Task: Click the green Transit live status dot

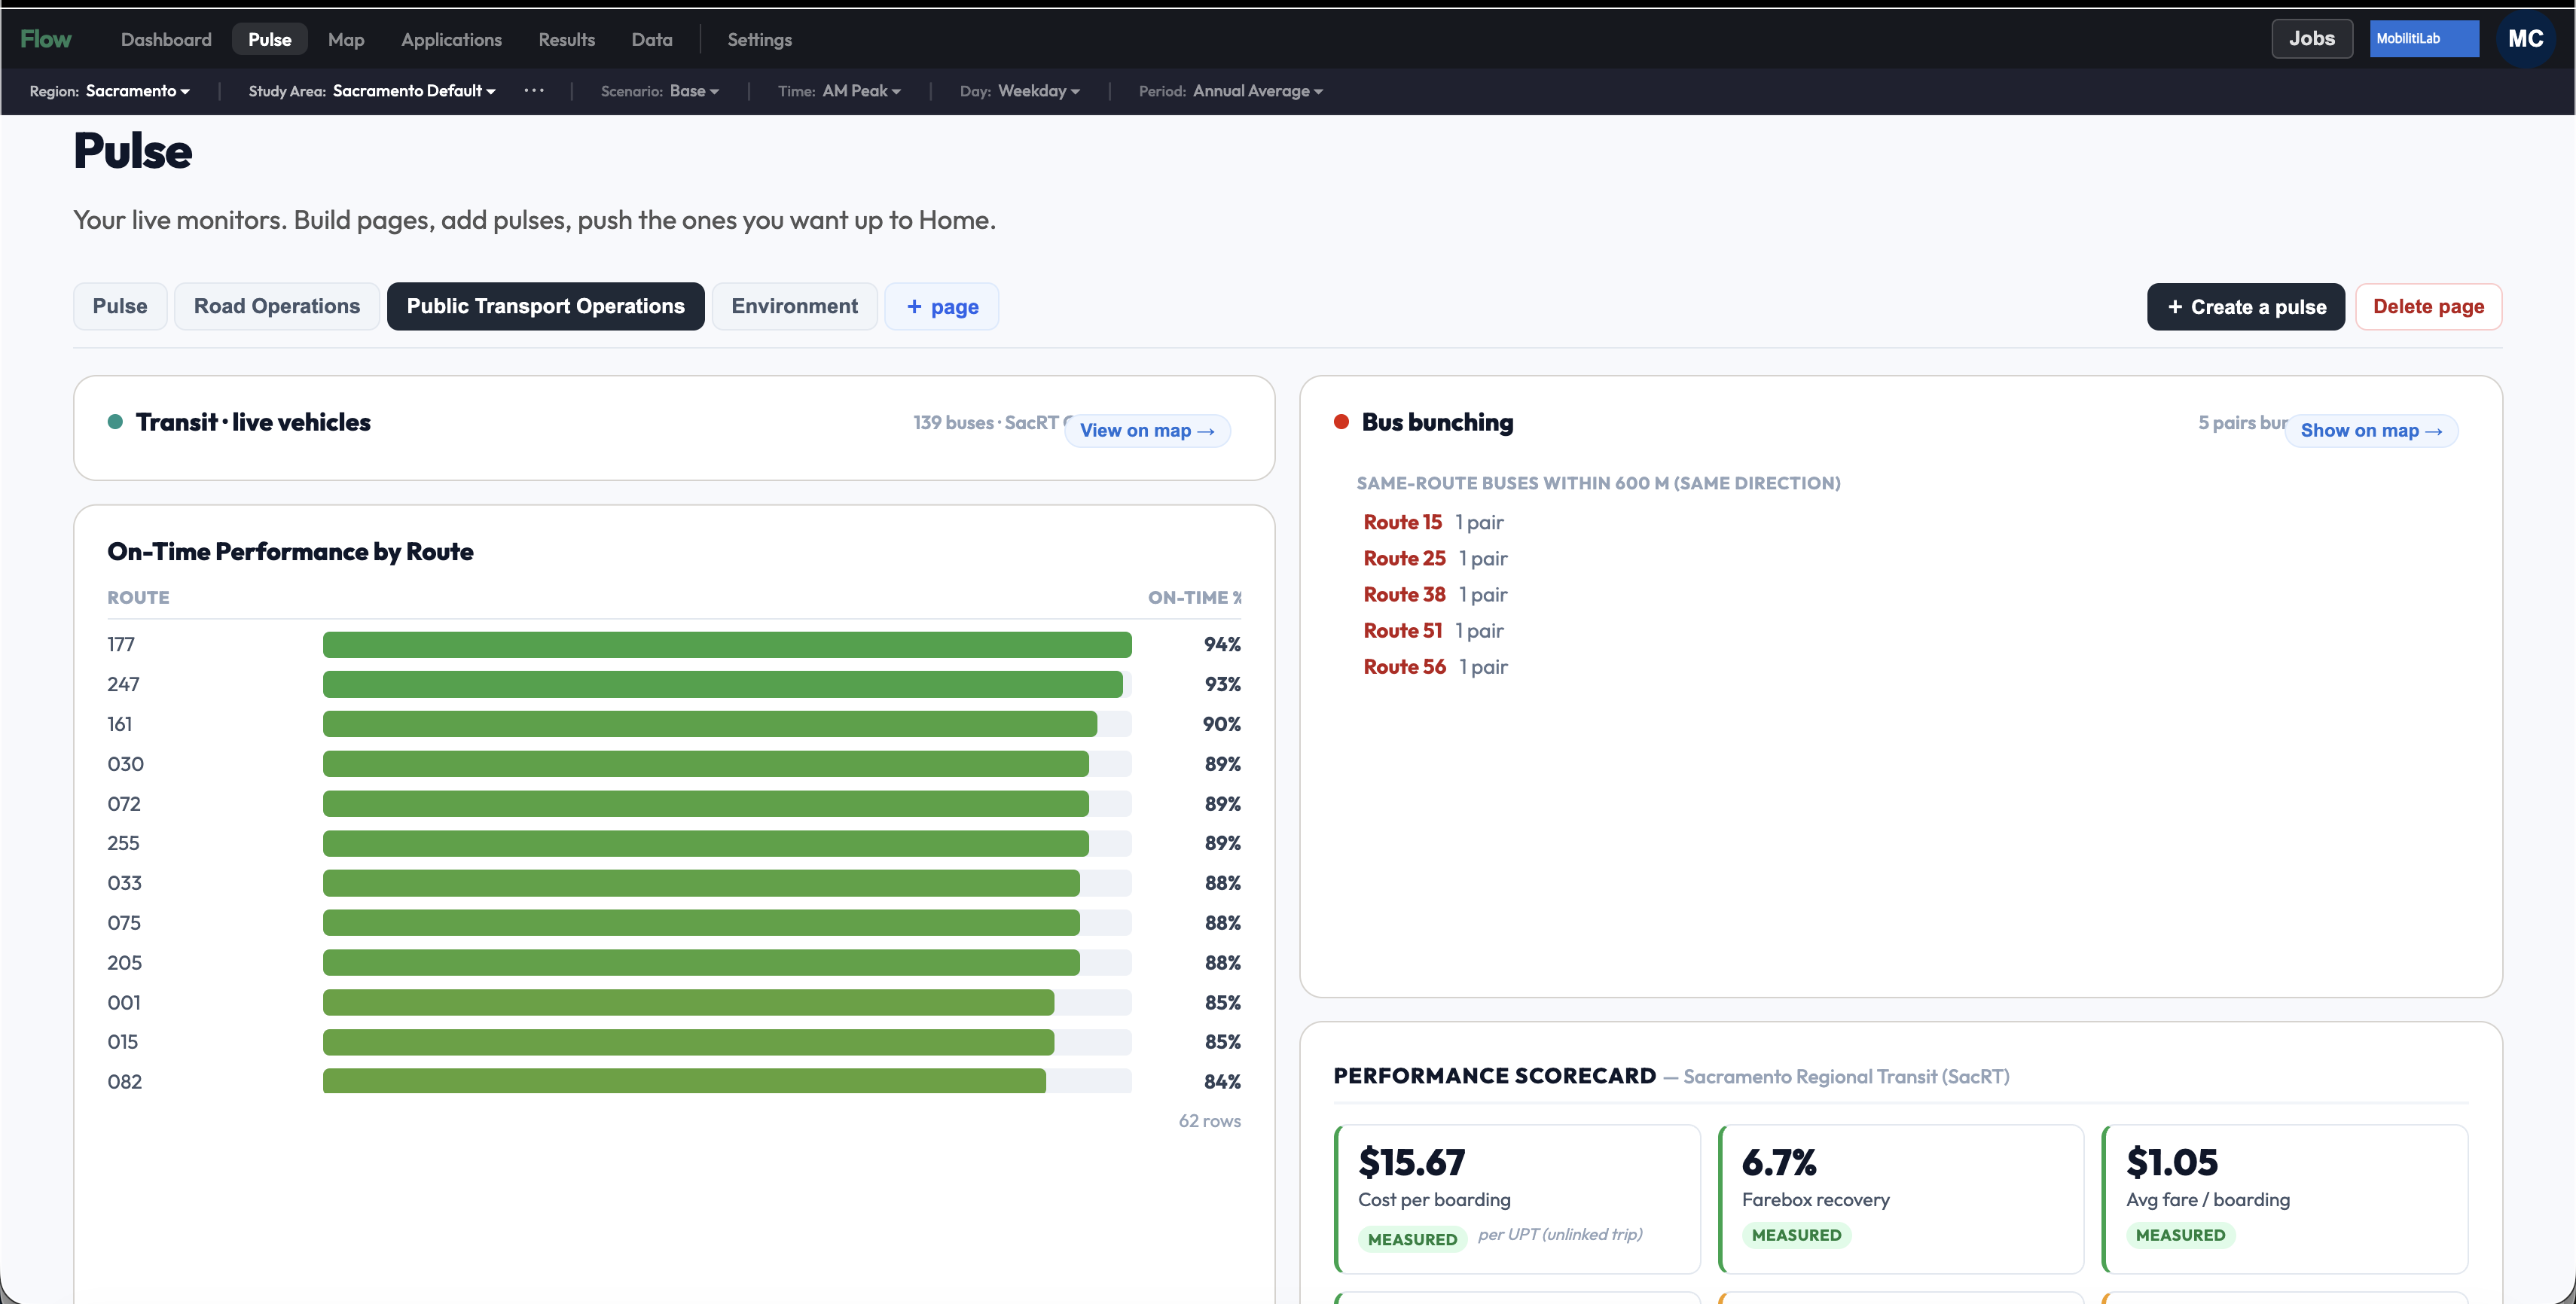Action: point(115,422)
